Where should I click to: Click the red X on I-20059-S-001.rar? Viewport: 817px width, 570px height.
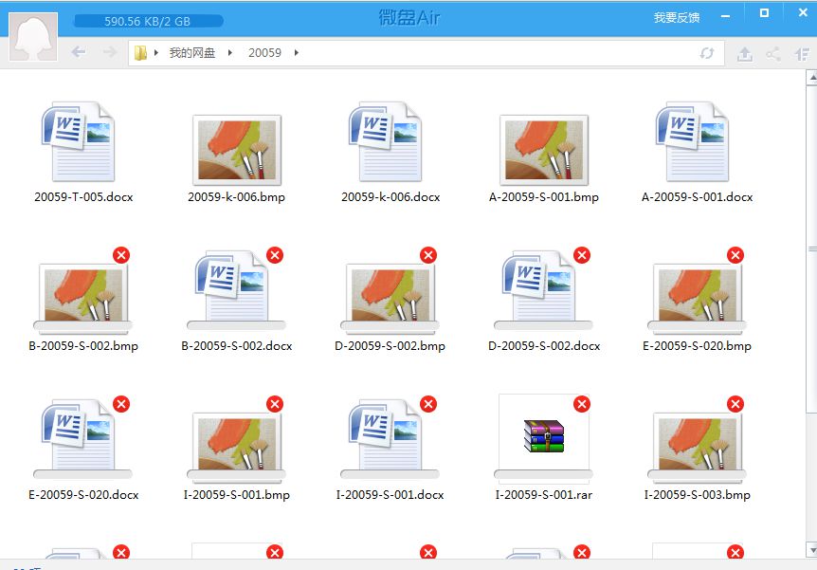[582, 404]
